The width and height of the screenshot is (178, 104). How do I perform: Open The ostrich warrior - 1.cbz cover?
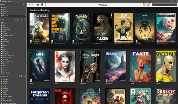(x=124, y=28)
